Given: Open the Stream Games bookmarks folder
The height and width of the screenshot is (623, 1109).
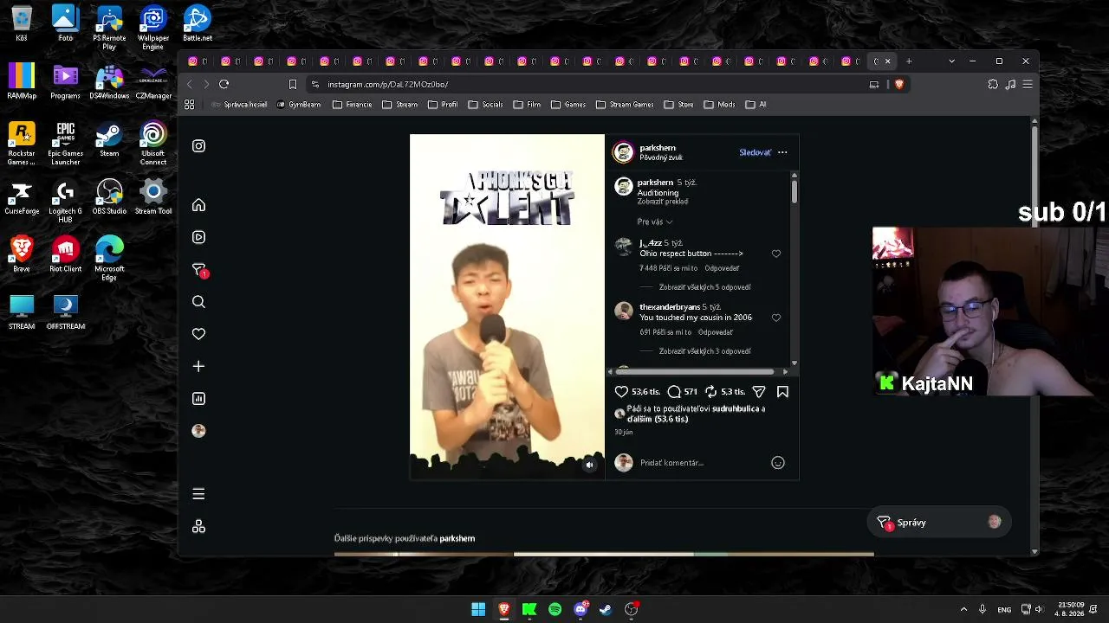Looking at the screenshot, I should coord(625,105).
